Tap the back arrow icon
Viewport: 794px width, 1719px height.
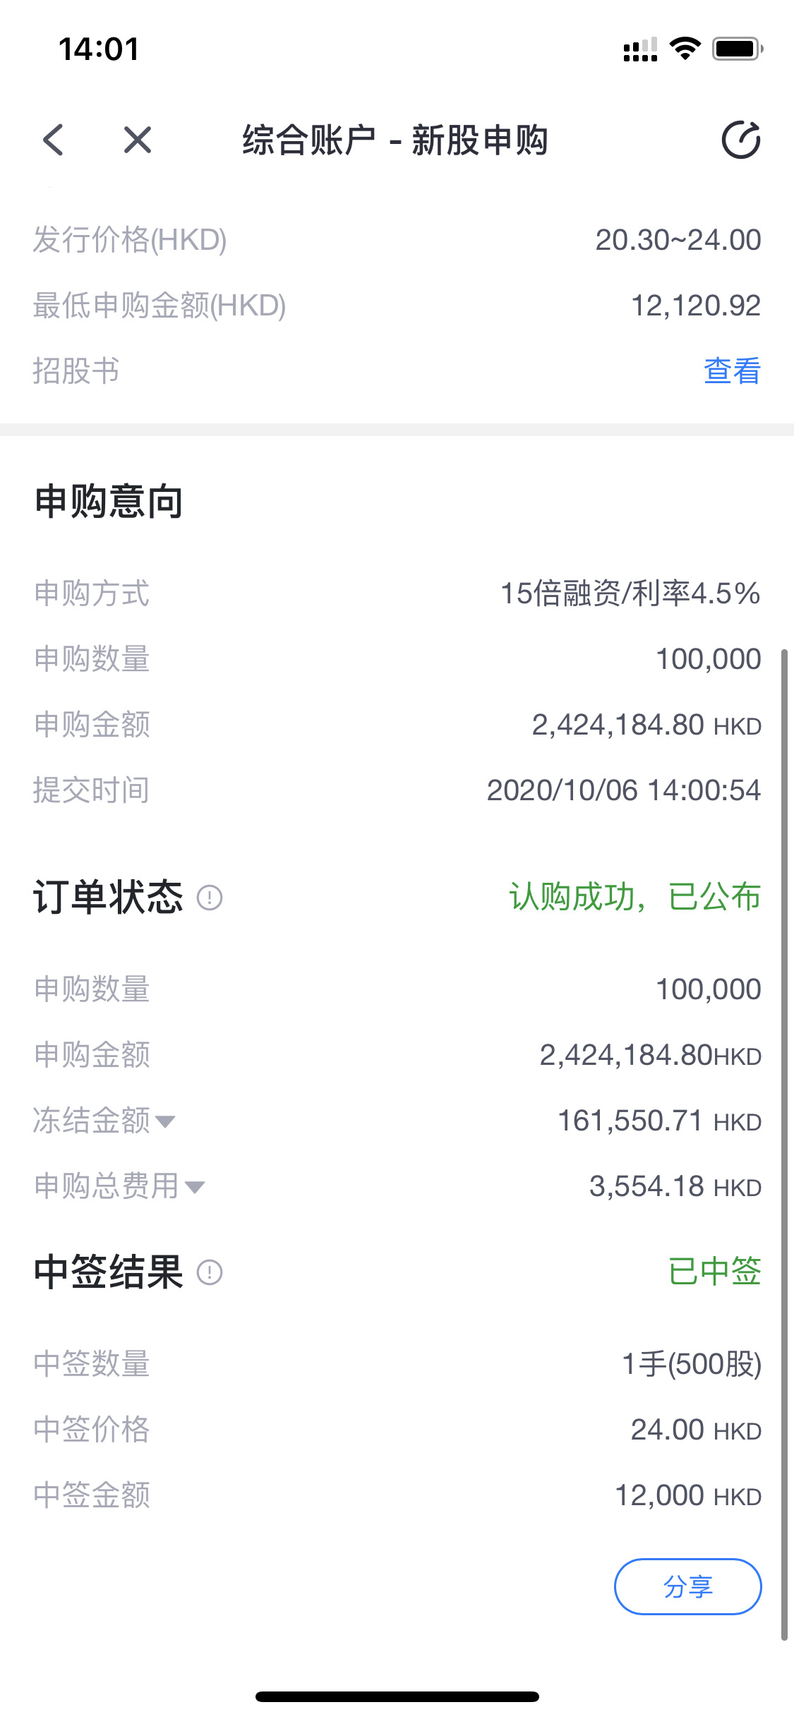pyautogui.click(x=53, y=139)
